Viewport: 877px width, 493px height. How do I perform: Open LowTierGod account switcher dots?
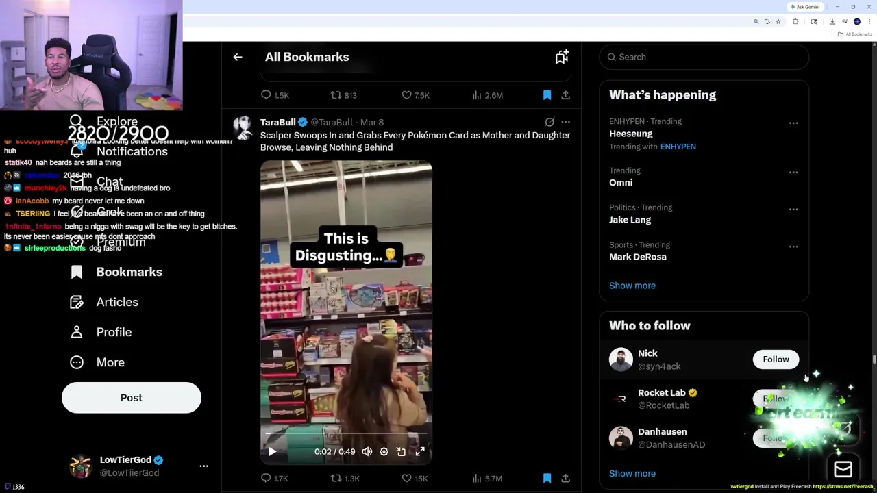(x=203, y=466)
